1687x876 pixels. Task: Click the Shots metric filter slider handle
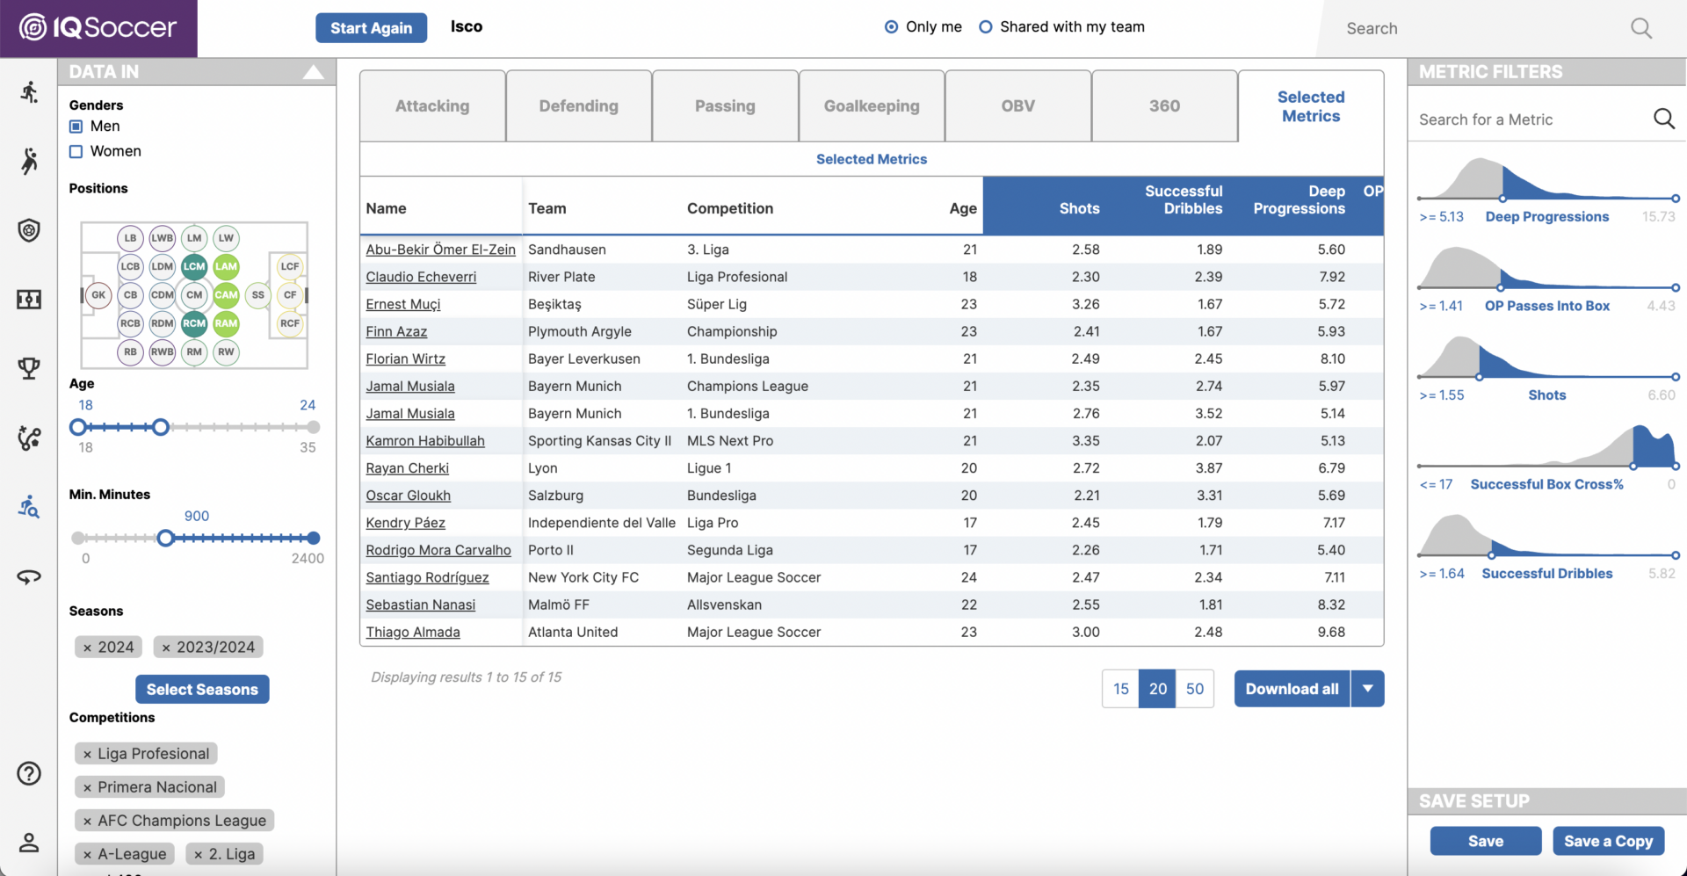(x=1480, y=377)
